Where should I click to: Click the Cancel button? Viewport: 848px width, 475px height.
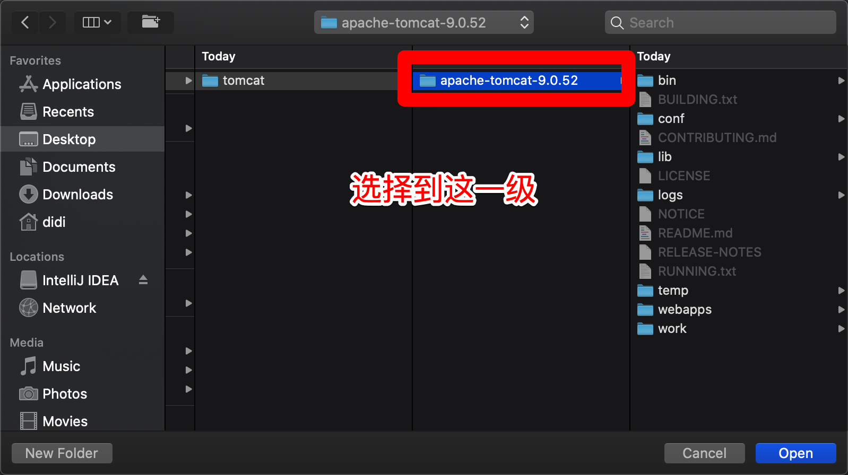click(x=705, y=453)
